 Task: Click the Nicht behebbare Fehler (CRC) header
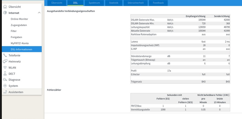point(213,95)
